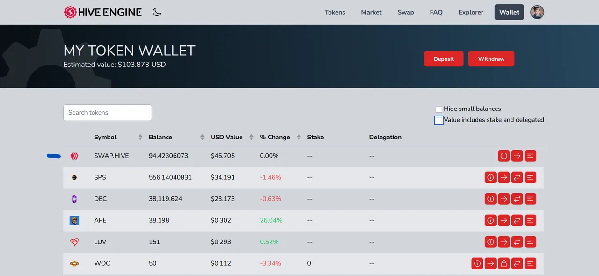
Task: Click the 26.04% change value
Action: (x=271, y=220)
